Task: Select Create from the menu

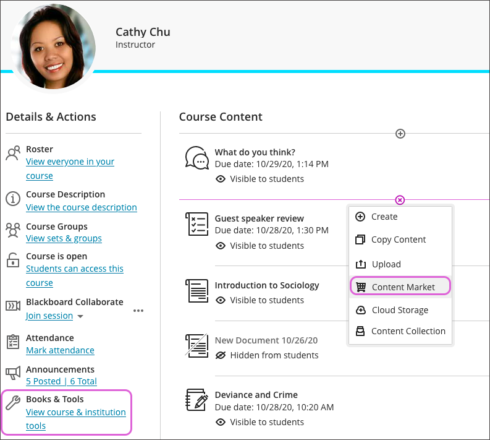Action: pos(400,217)
